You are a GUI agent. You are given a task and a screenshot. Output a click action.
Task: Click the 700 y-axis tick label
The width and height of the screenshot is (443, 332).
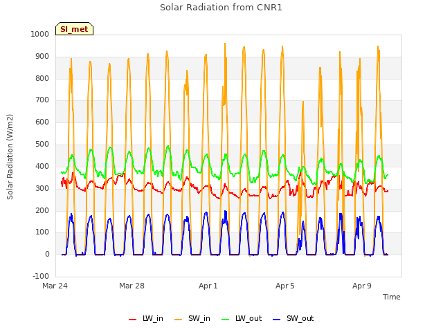click(x=42, y=100)
